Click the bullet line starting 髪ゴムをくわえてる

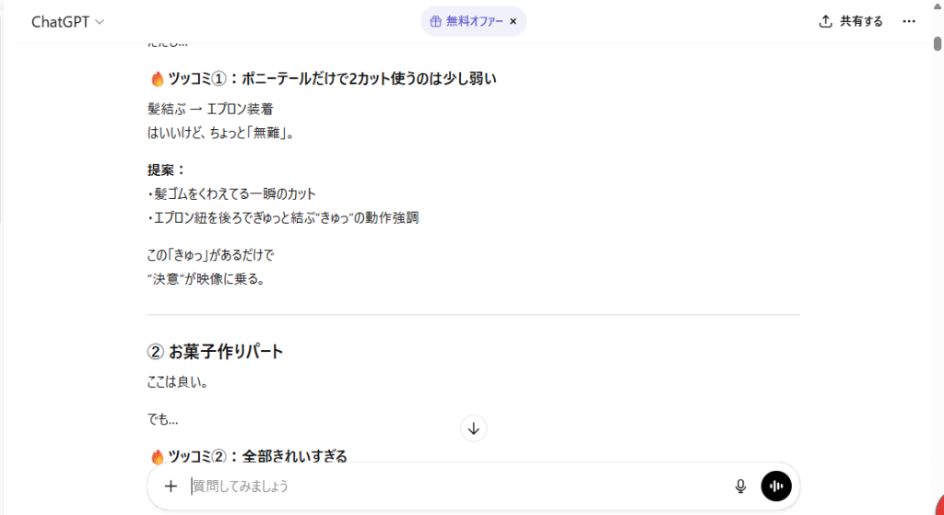tap(231, 193)
